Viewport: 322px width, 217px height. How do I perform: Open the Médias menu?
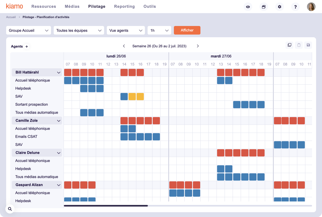pos(72,6)
